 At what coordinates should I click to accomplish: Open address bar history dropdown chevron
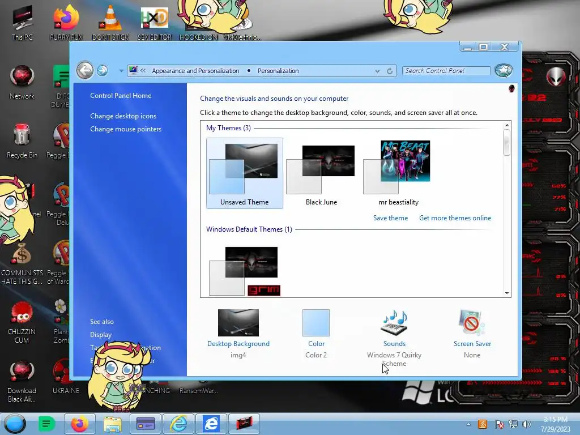coord(377,71)
